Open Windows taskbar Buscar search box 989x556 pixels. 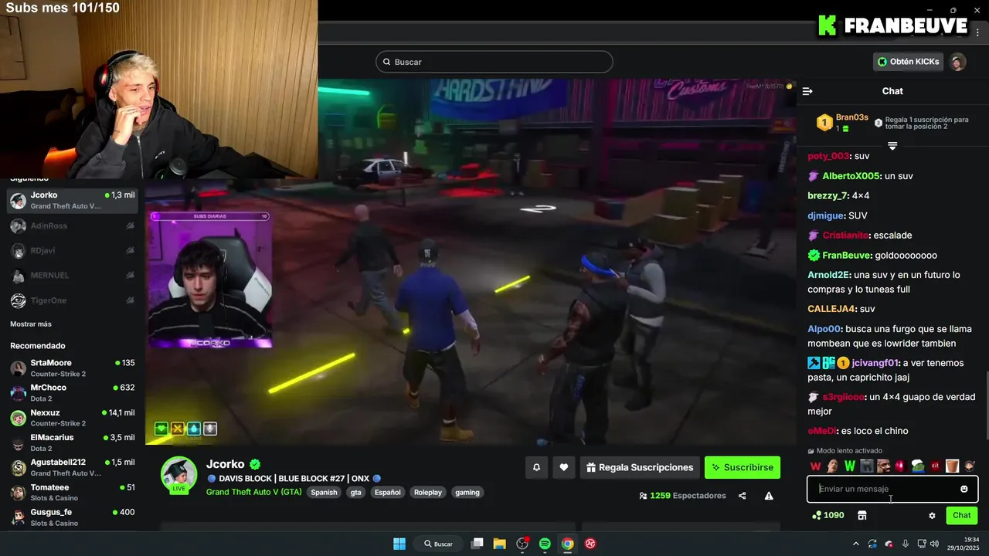coord(438,544)
